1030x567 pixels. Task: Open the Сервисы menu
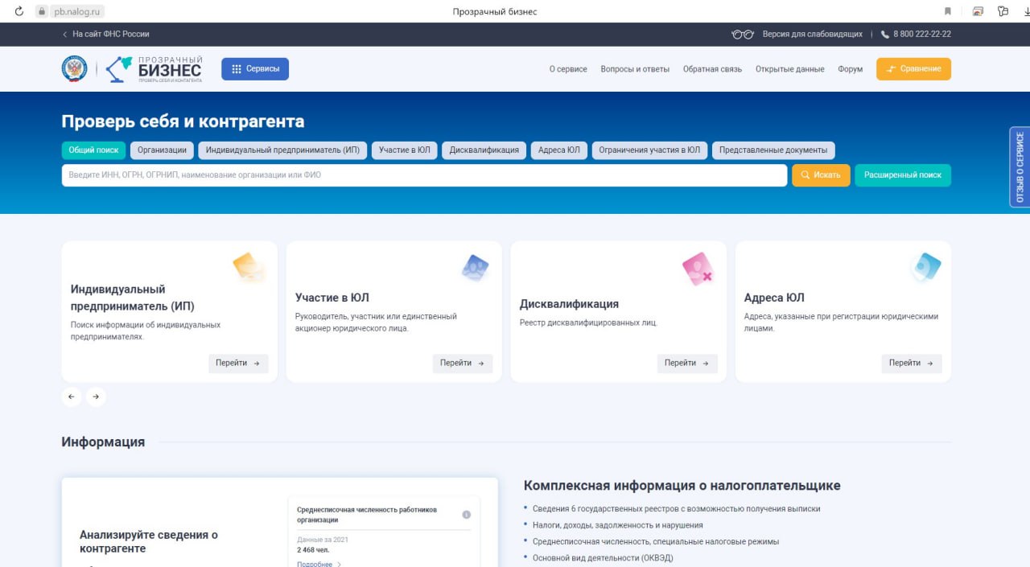(x=255, y=69)
